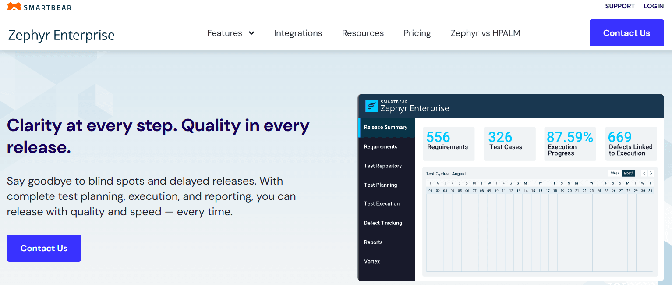Click the 87.59% Execution Progress card
The height and width of the screenshot is (285, 672).
tap(570, 144)
